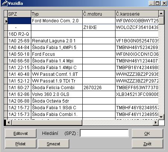Select body number starting WF0WXXGBBWYT25
The height and width of the screenshot is (152, 168).
137,21
